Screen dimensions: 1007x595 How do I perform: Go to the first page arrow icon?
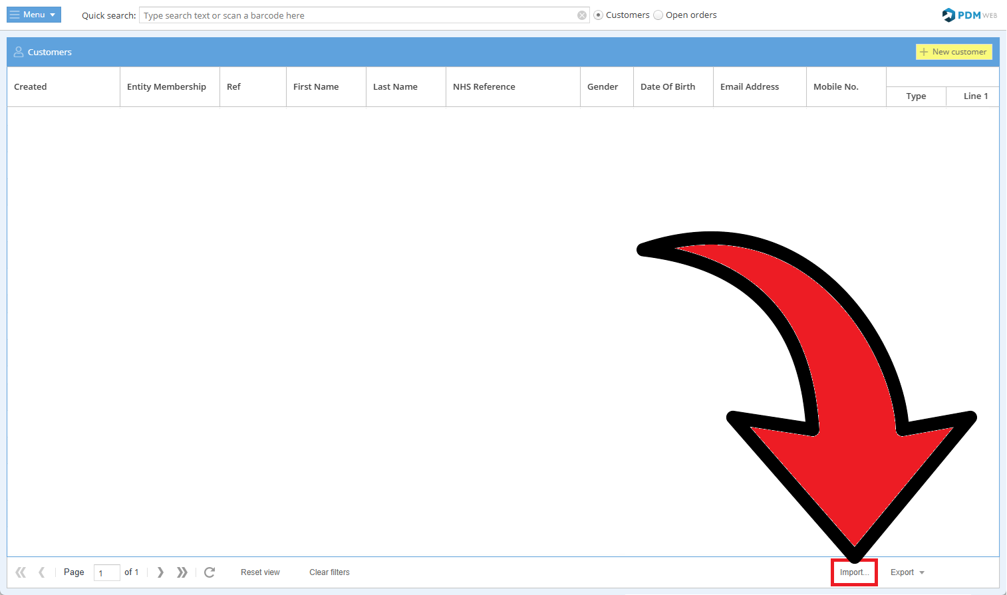[x=21, y=572]
